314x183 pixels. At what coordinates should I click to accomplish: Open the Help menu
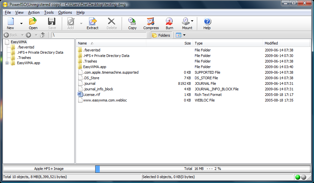tap(80, 12)
